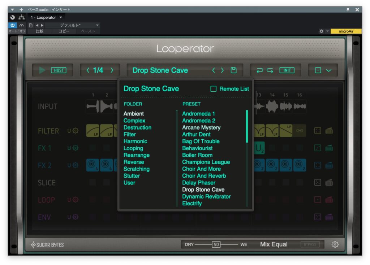Image resolution: width=370 pixels, height=265 pixels.
Task: Open the Reverse folder
Action: [x=134, y=162]
